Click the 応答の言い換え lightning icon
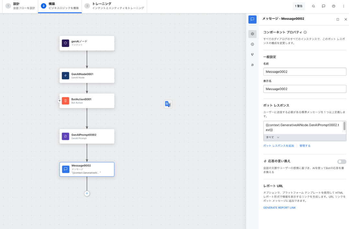349x229 pixels. 265,161
